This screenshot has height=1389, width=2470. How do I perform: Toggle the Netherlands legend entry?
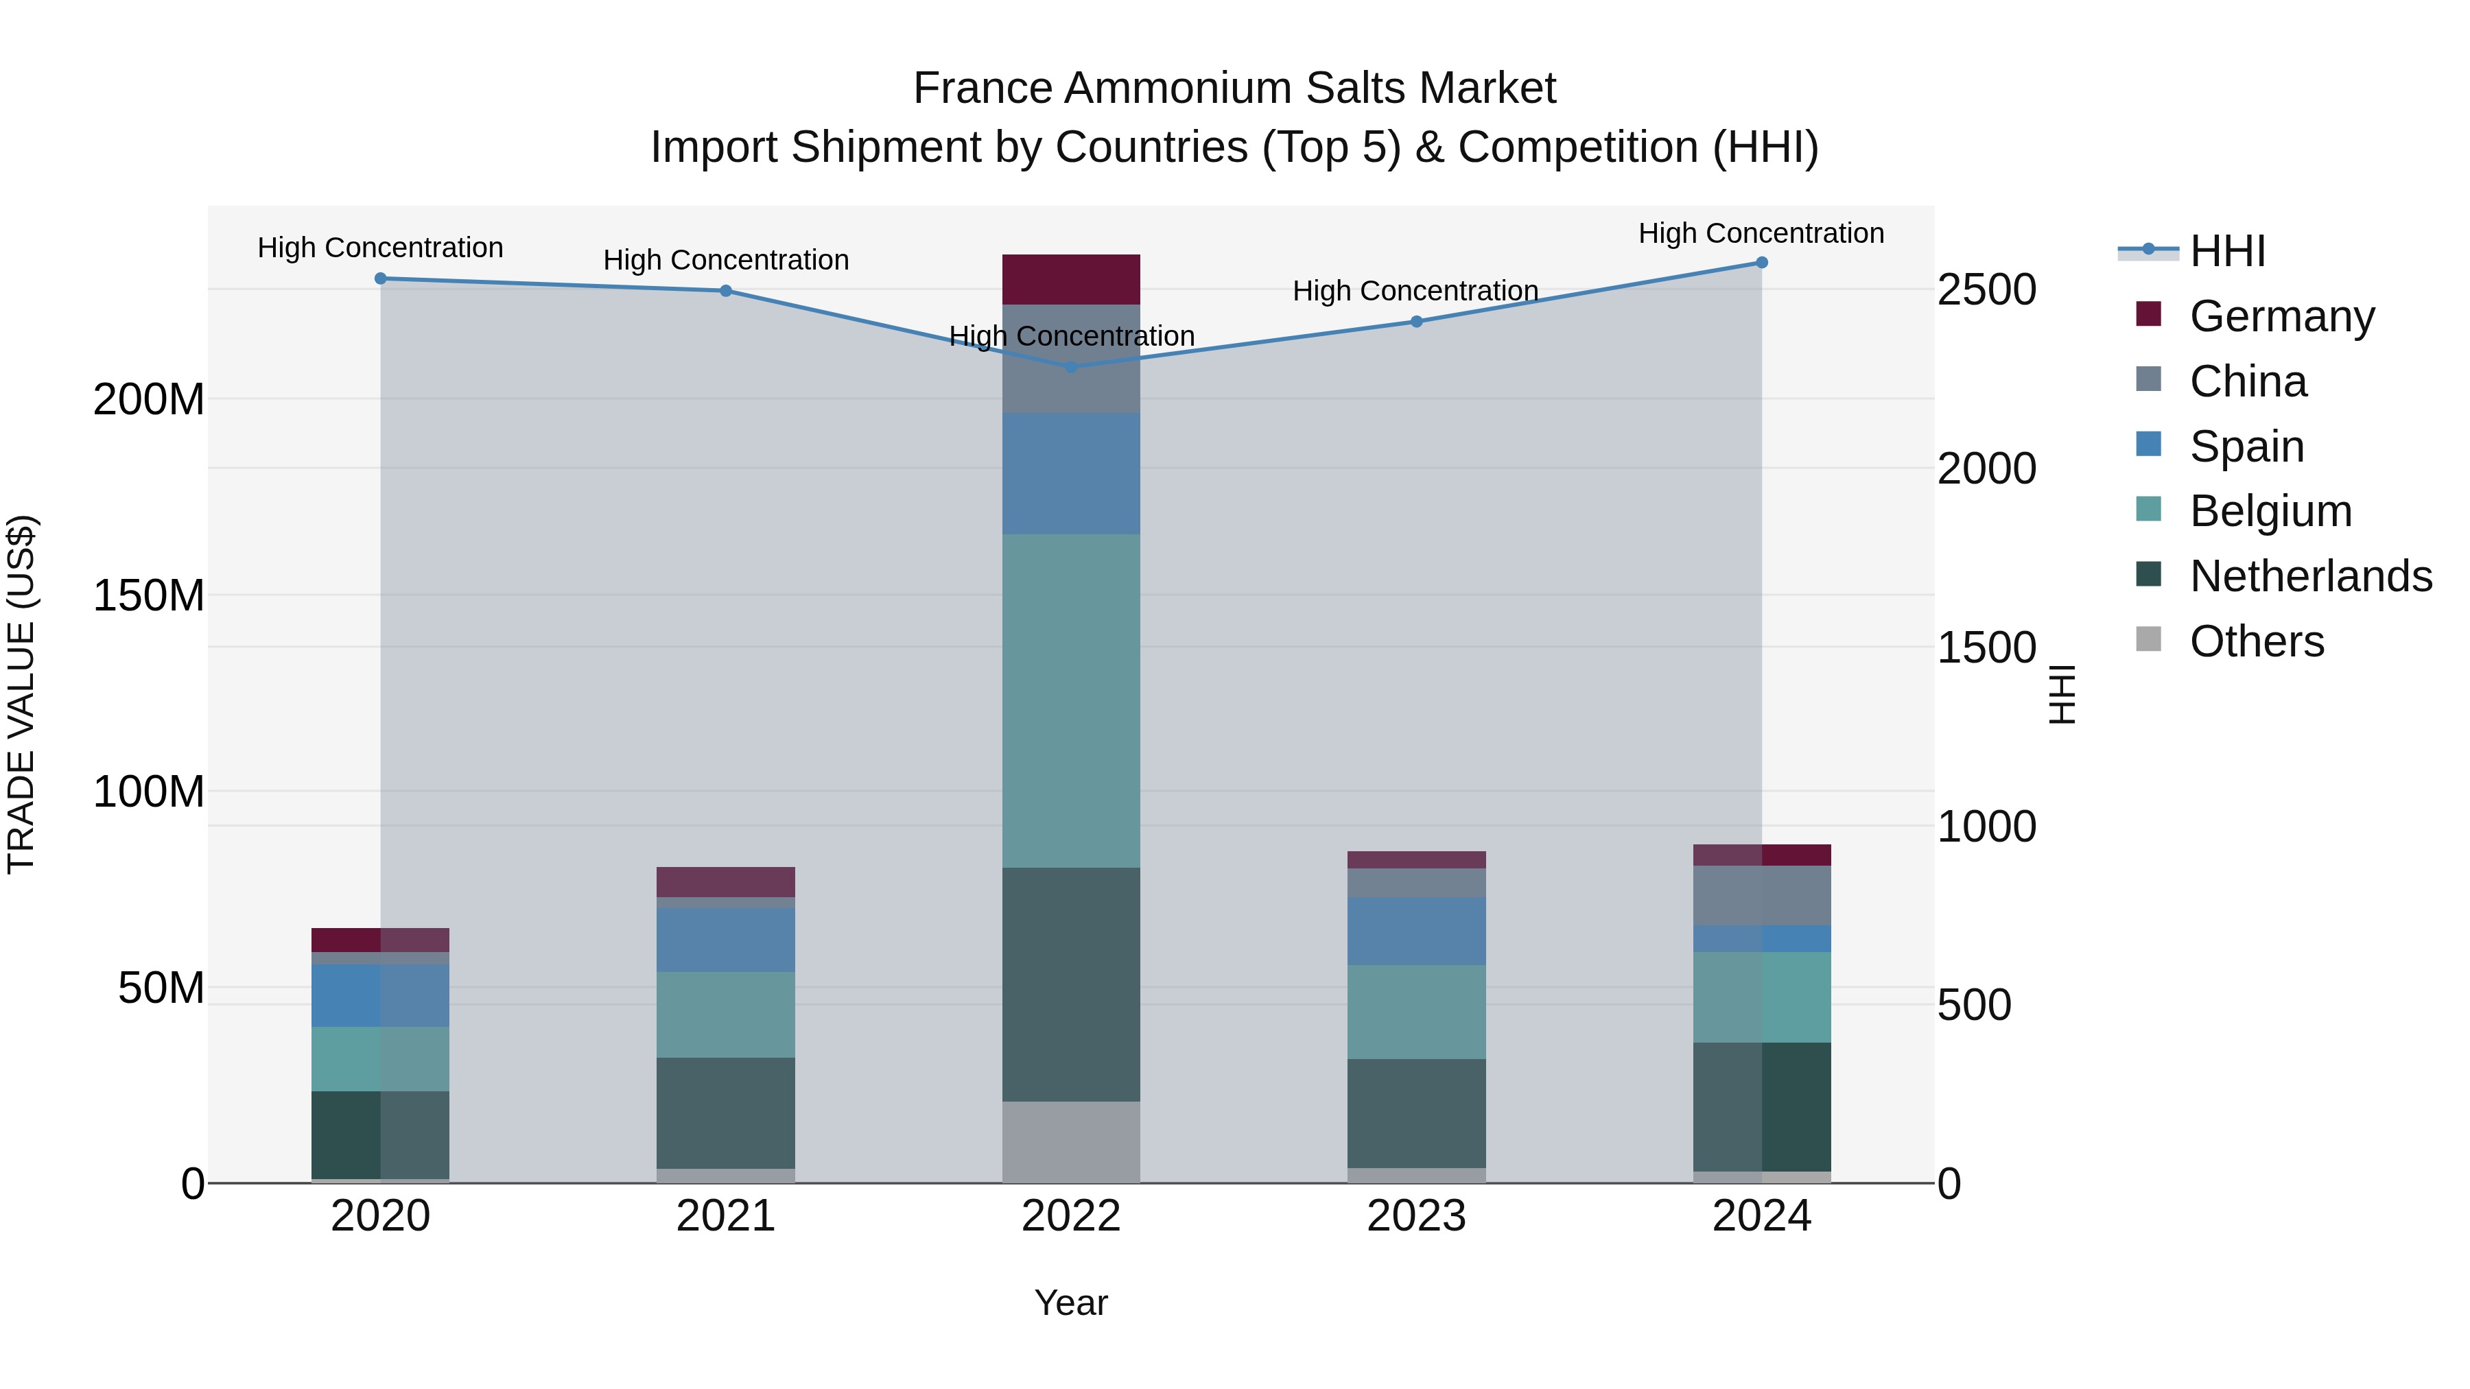(2284, 576)
